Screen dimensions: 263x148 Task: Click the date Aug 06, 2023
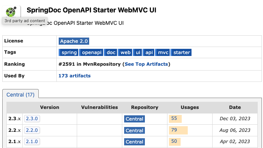click(x=235, y=130)
